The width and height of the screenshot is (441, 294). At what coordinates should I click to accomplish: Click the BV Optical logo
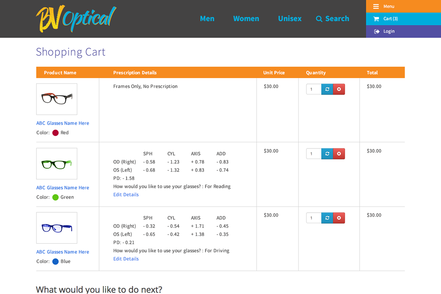pos(76,19)
